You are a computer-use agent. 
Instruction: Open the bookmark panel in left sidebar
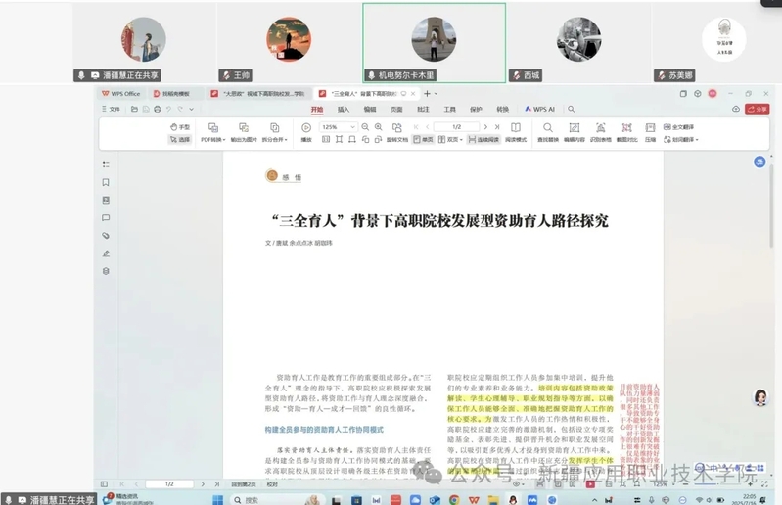(106, 182)
